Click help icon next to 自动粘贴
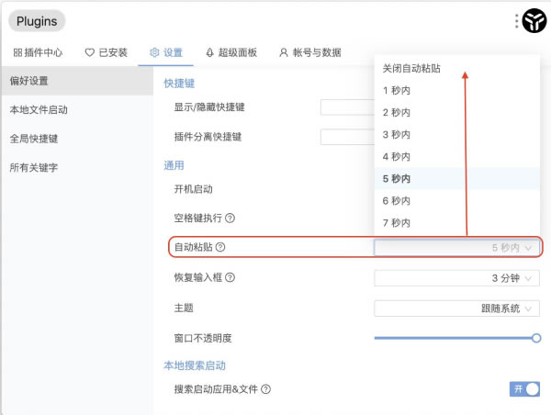This screenshot has width=551, height=415. click(220, 247)
